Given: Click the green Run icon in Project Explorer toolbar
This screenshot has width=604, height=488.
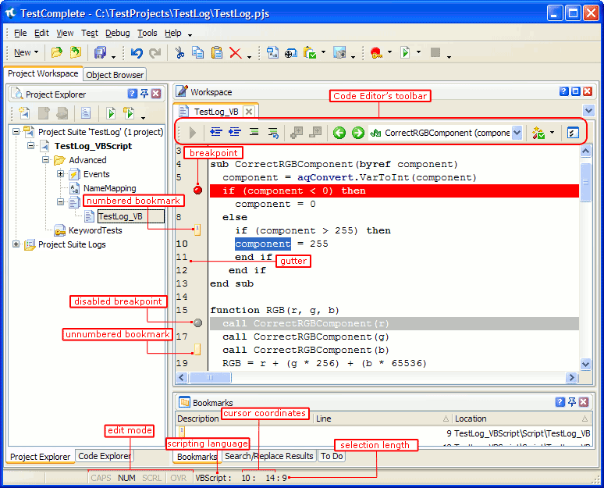Looking at the screenshot, I should coord(111,113).
